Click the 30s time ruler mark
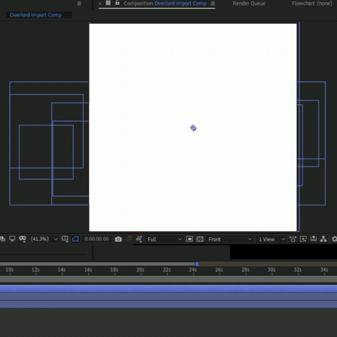The height and width of the screenshot is (337, 337). 271,270
